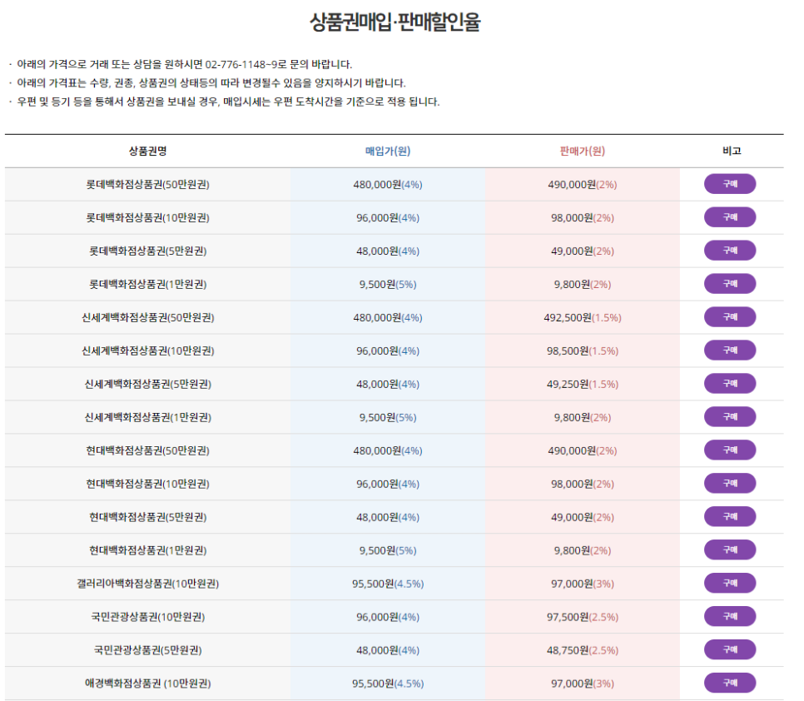Viewport: 804px width, 701px height.
Task: Click notice line with phone 02-776-1148~9
Action: 184,65
